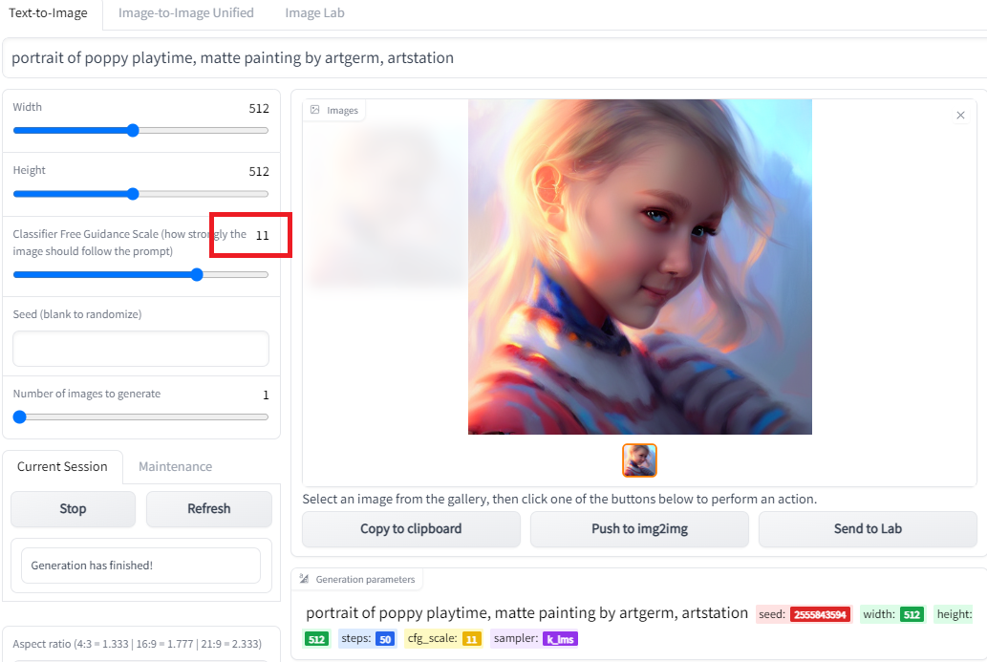The image size is (987, 662).
Task: Click the 'Select an image from the gallery' text
Action: point(560,499)
